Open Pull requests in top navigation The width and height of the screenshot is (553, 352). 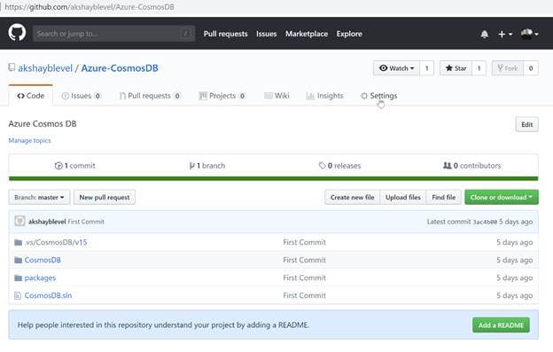pyautogui.click(x=225, y=34)
